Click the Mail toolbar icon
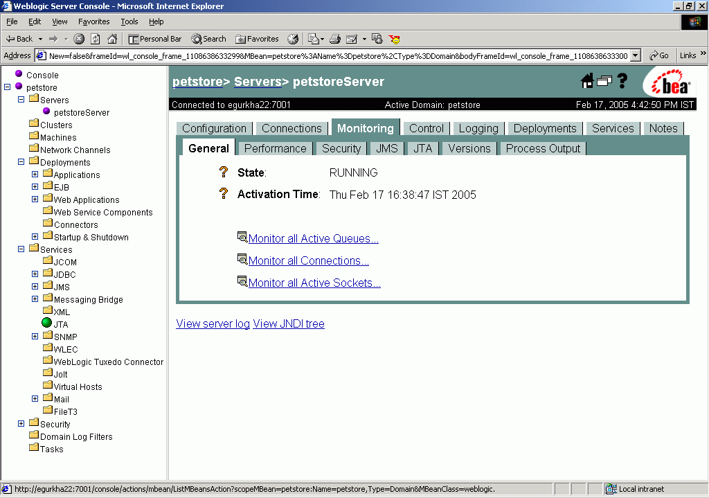This screenshot has width=709, height=498. [314, 39]
